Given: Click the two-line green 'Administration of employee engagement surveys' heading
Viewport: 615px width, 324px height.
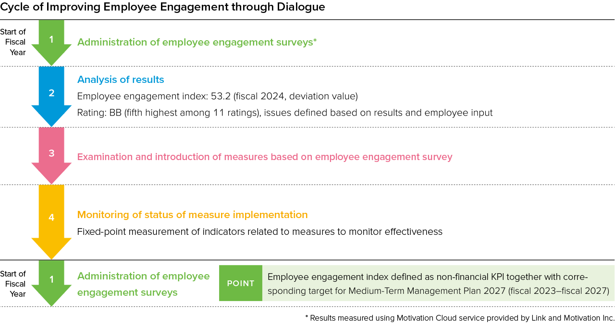Looking at the screenshot, I should (x=144, y=284).
